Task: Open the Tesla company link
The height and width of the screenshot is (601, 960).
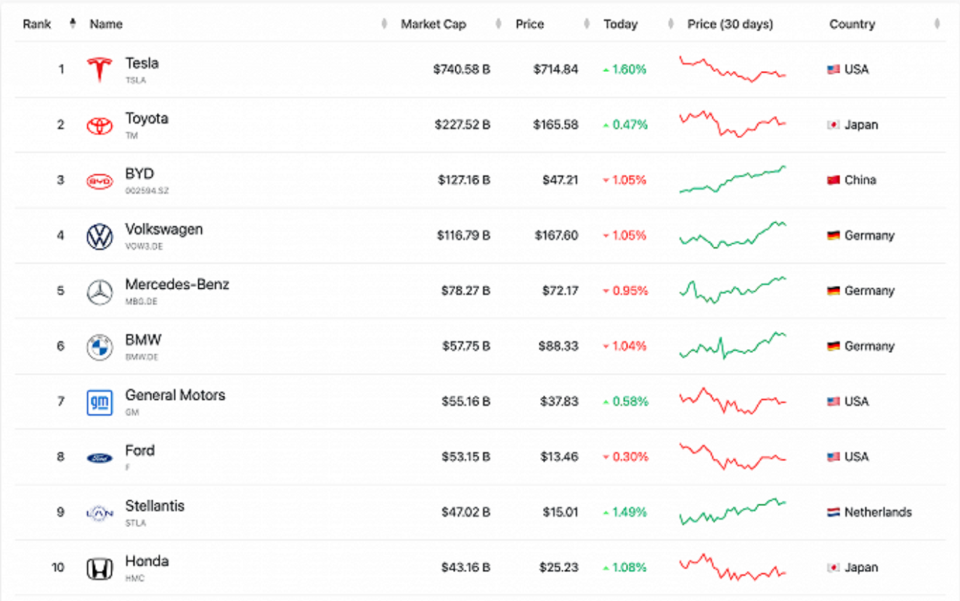Action: pyautogui.click(x=142, y=64)
